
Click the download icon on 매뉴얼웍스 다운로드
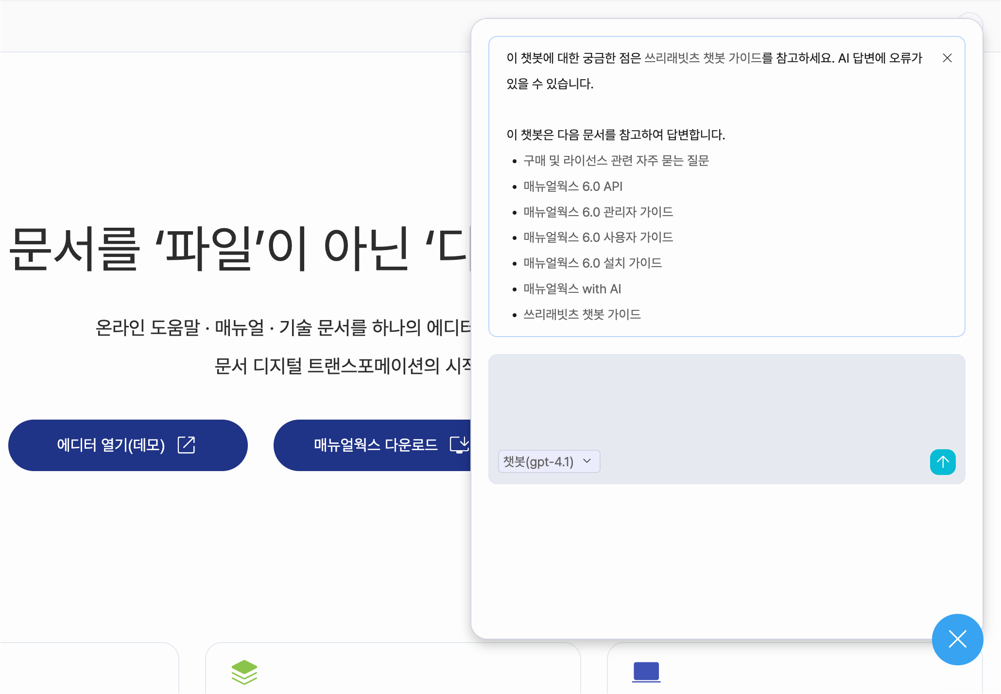click(459, 445)
